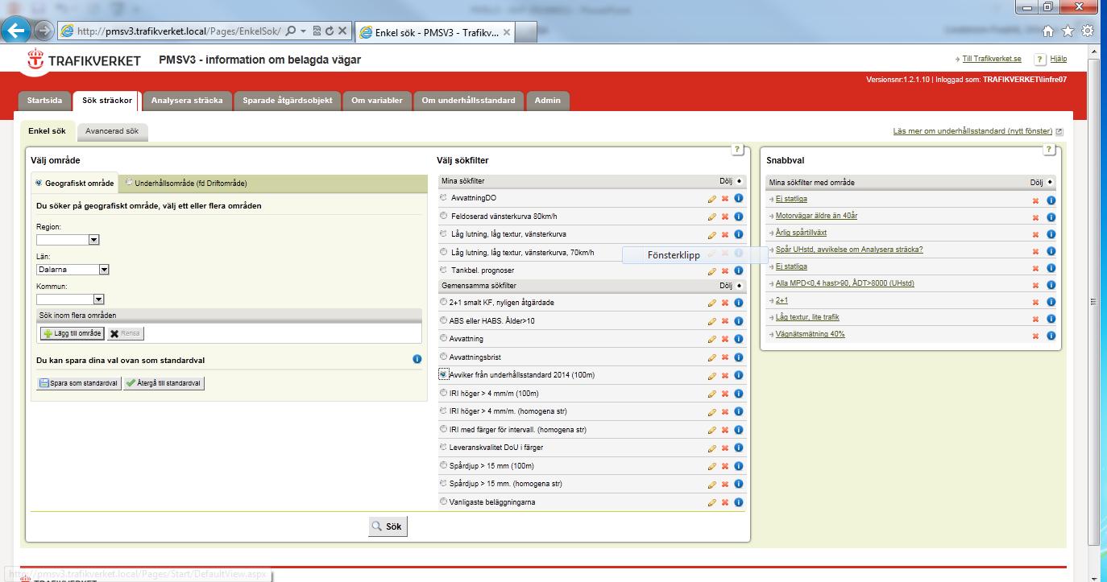Show info for Motorvägar äldre än 40år
The width and height of the screenshot is (1107, 582).
tap(1051, 217)
